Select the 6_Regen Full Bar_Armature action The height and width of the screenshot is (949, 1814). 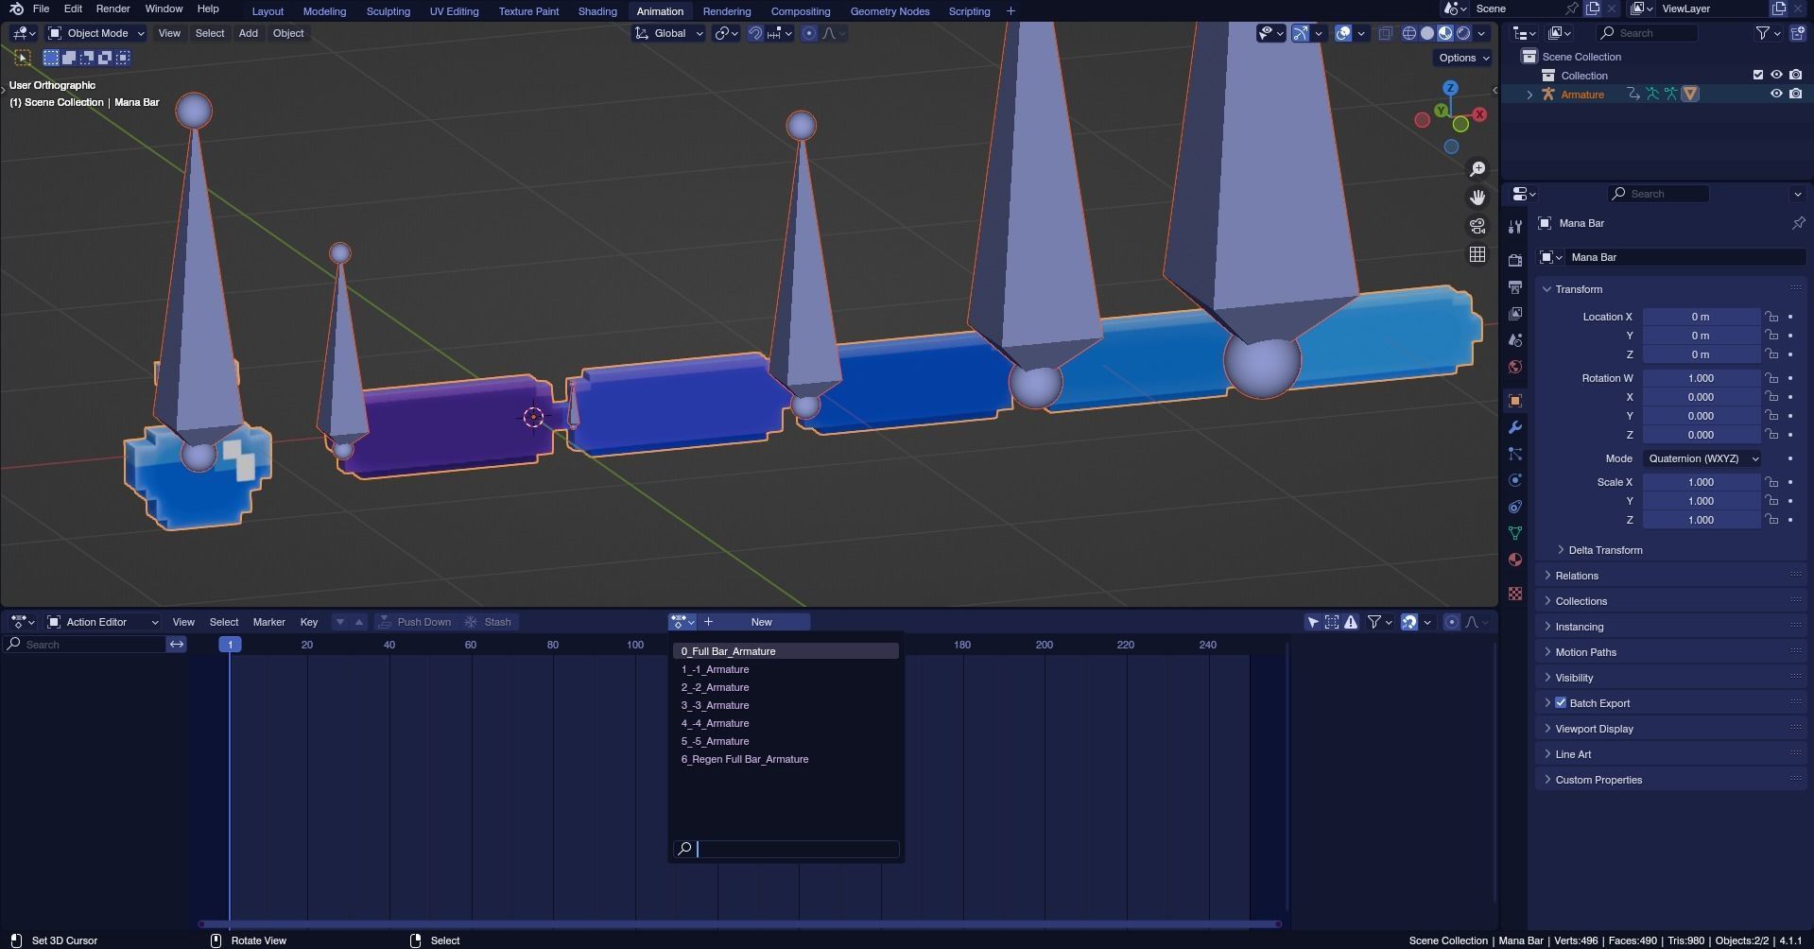[x=786, y=759]
